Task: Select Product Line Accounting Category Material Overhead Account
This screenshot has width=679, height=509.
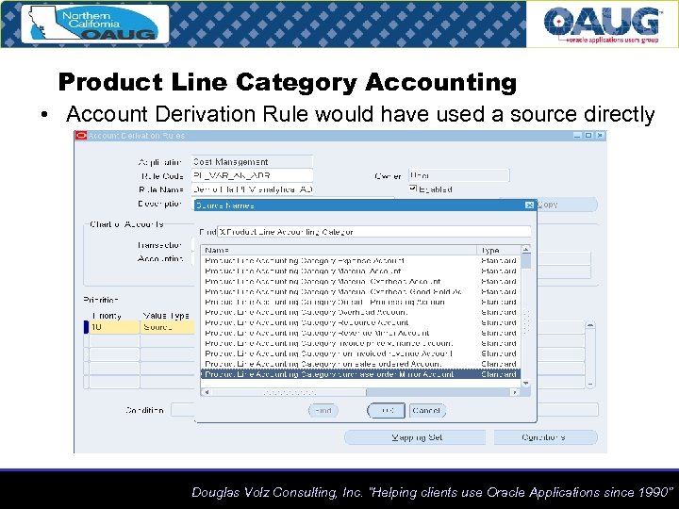Action: [x=360, y=281]
